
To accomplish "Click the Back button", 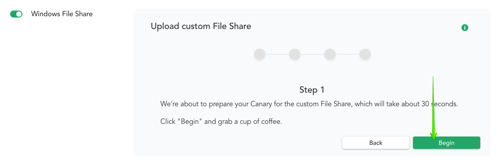I will tap(376, 143).
